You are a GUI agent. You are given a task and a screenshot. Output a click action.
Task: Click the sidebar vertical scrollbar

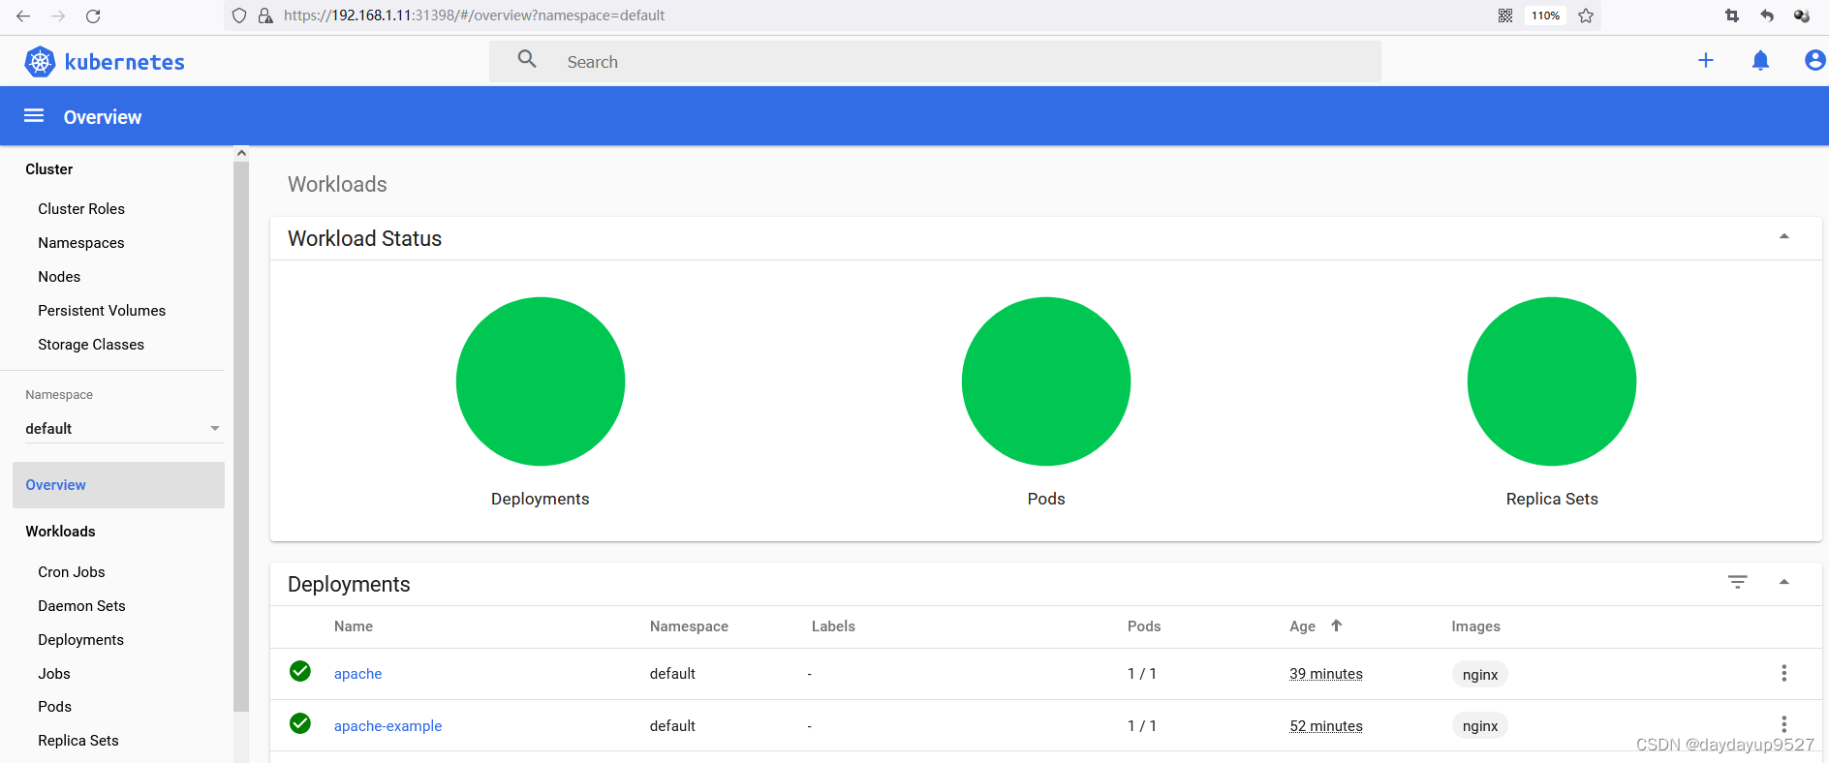point(241,436)
